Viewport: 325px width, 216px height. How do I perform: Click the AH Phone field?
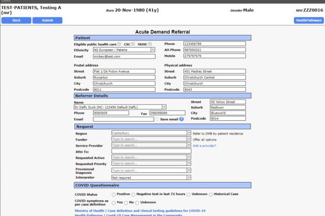pyautogui.click(x=215, y=50)
